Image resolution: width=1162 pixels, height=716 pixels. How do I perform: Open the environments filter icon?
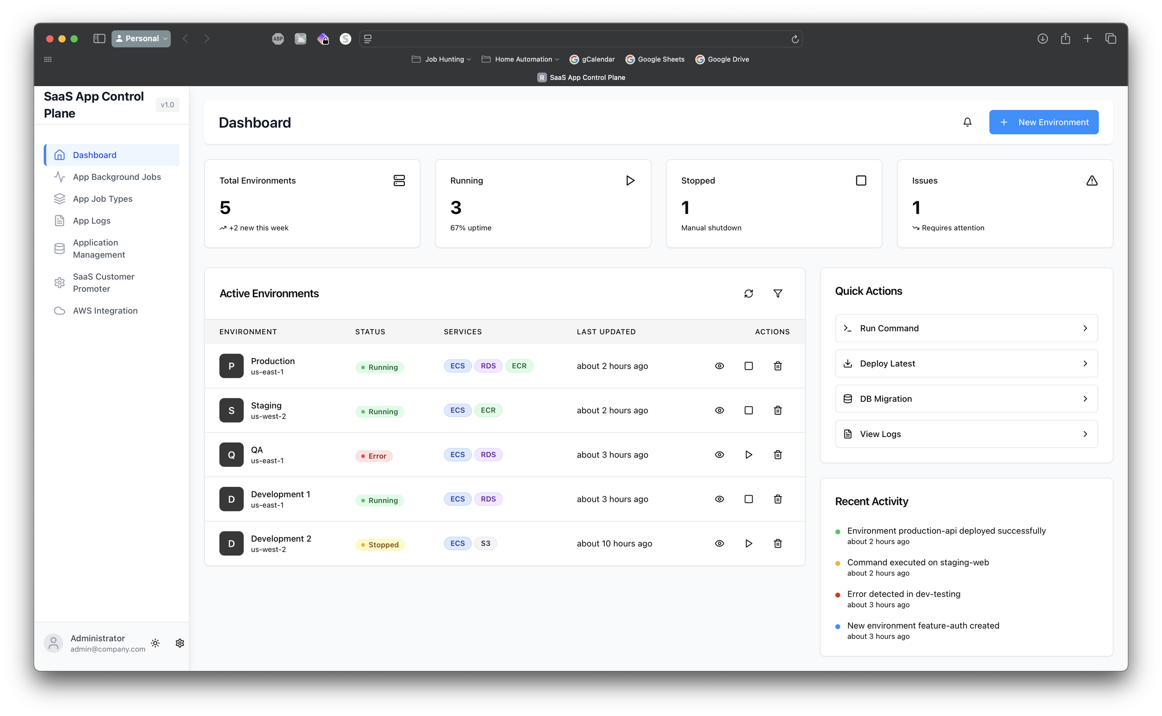coord(778,293)
